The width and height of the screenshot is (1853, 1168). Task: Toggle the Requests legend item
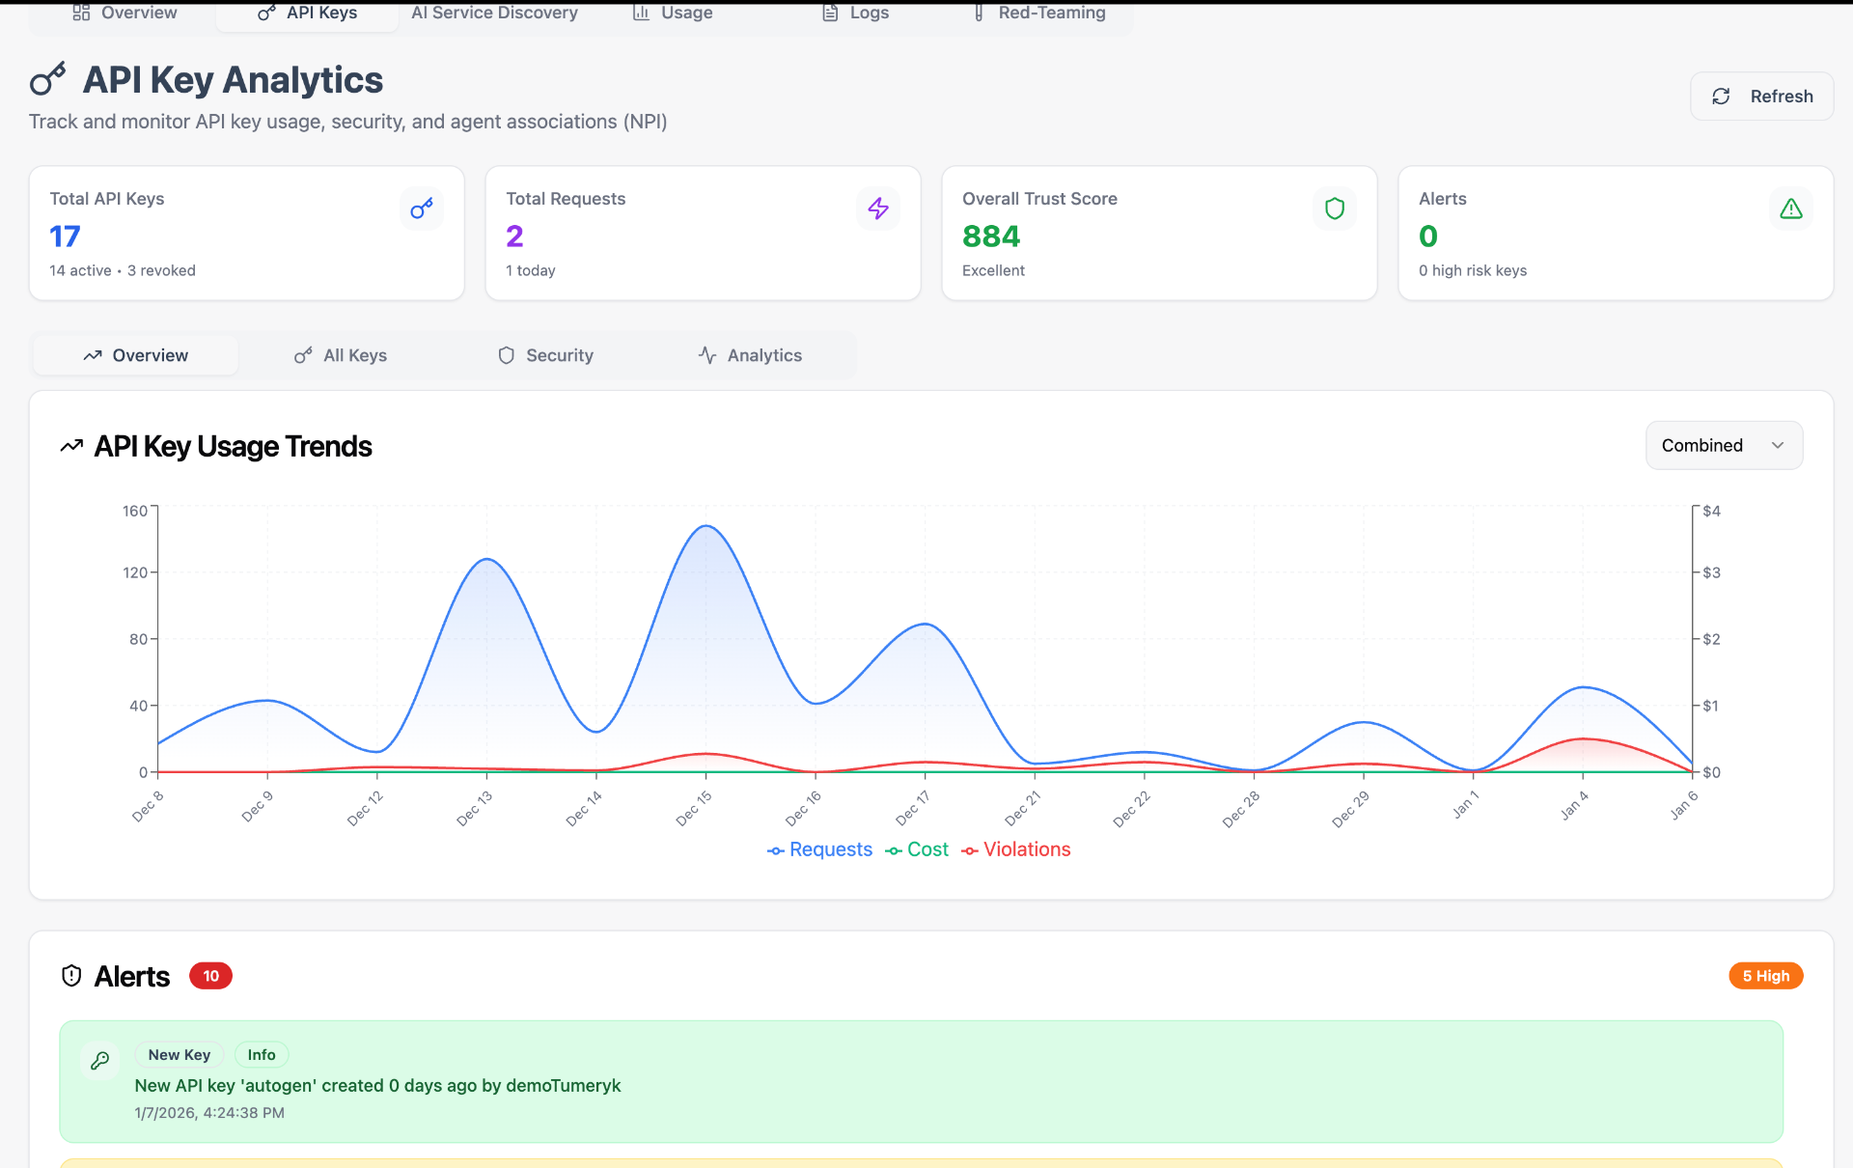[x=819, y=849]
